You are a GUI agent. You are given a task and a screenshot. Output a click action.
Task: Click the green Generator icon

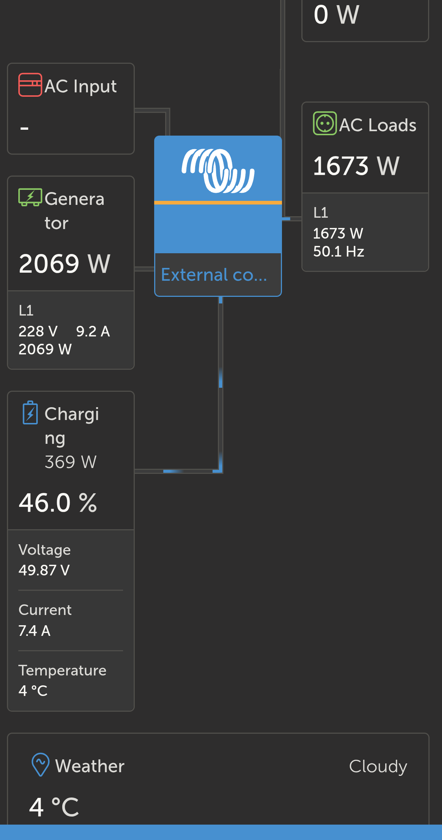click(30, 198)
